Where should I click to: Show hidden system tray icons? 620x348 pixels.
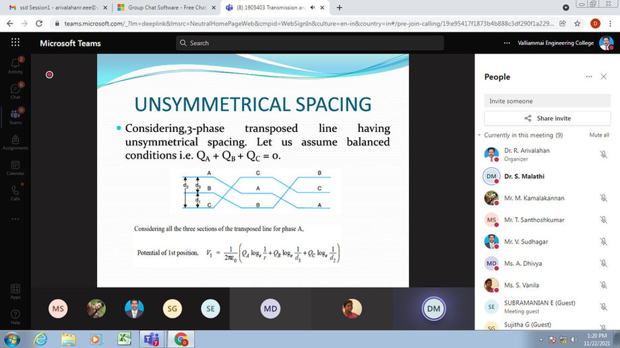(541, 340)
